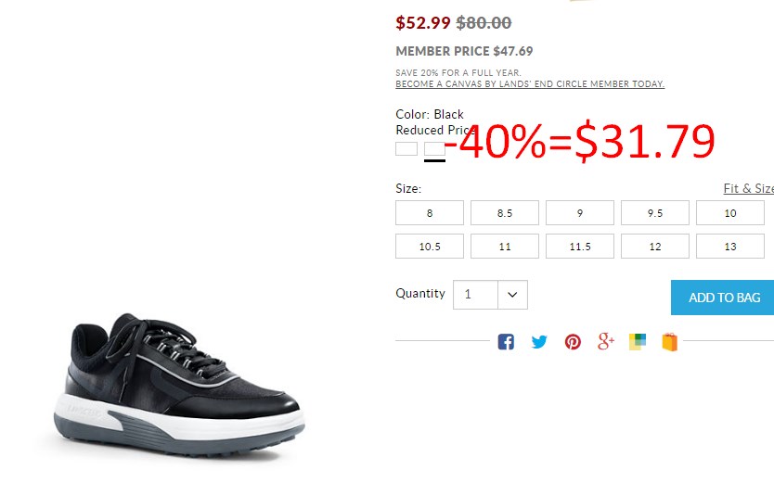Viewport: 774px width, 482px height.
Task: Add the shoes to bag
Action: pyautogui.click(x=723, y=298)
